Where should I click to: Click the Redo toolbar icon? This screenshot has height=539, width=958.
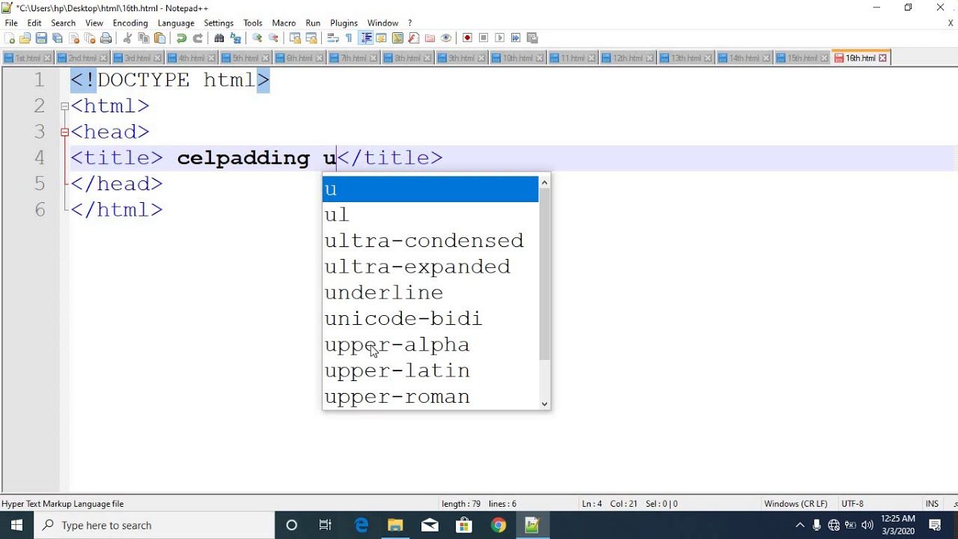click(198, 38)
